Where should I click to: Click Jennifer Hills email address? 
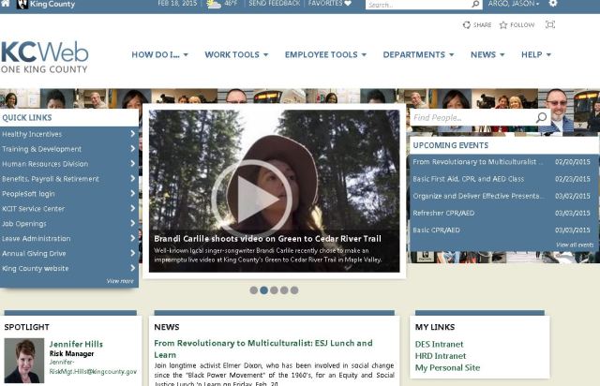[x=93, y=366]
